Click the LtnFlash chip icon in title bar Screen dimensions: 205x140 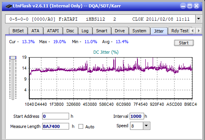[9, 6]
